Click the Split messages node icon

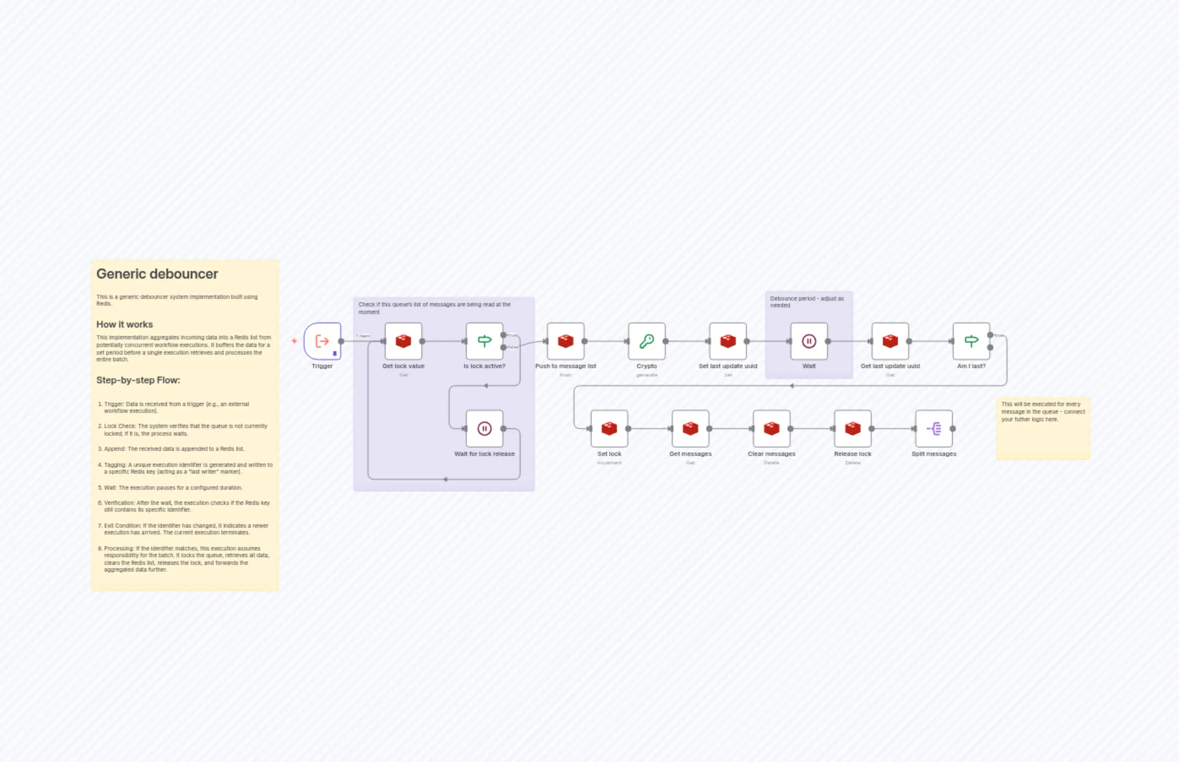[933, 428]
